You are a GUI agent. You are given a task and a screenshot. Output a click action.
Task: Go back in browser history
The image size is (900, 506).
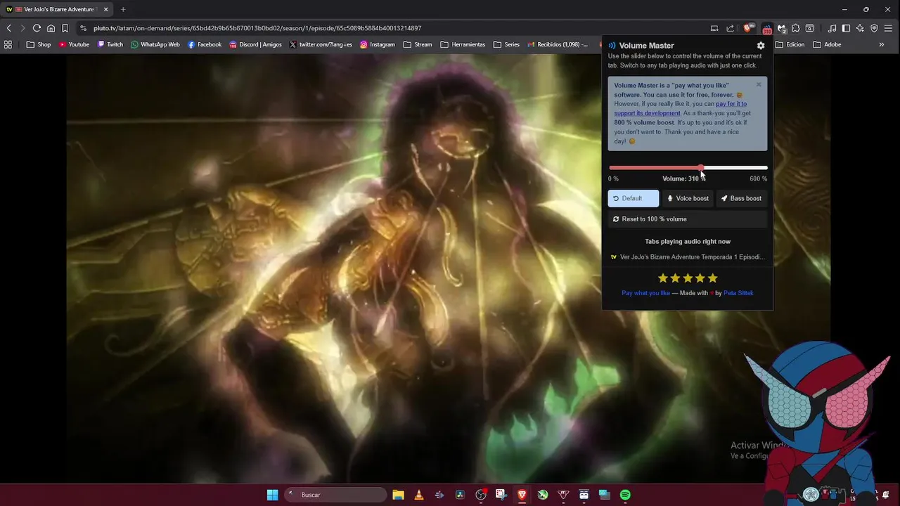[8, 28]
